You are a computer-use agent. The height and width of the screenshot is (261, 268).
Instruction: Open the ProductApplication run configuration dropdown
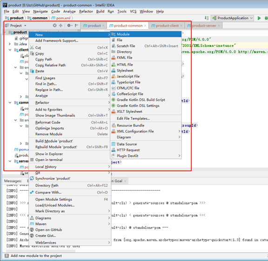pyautogui.click(x=232, y=18)
